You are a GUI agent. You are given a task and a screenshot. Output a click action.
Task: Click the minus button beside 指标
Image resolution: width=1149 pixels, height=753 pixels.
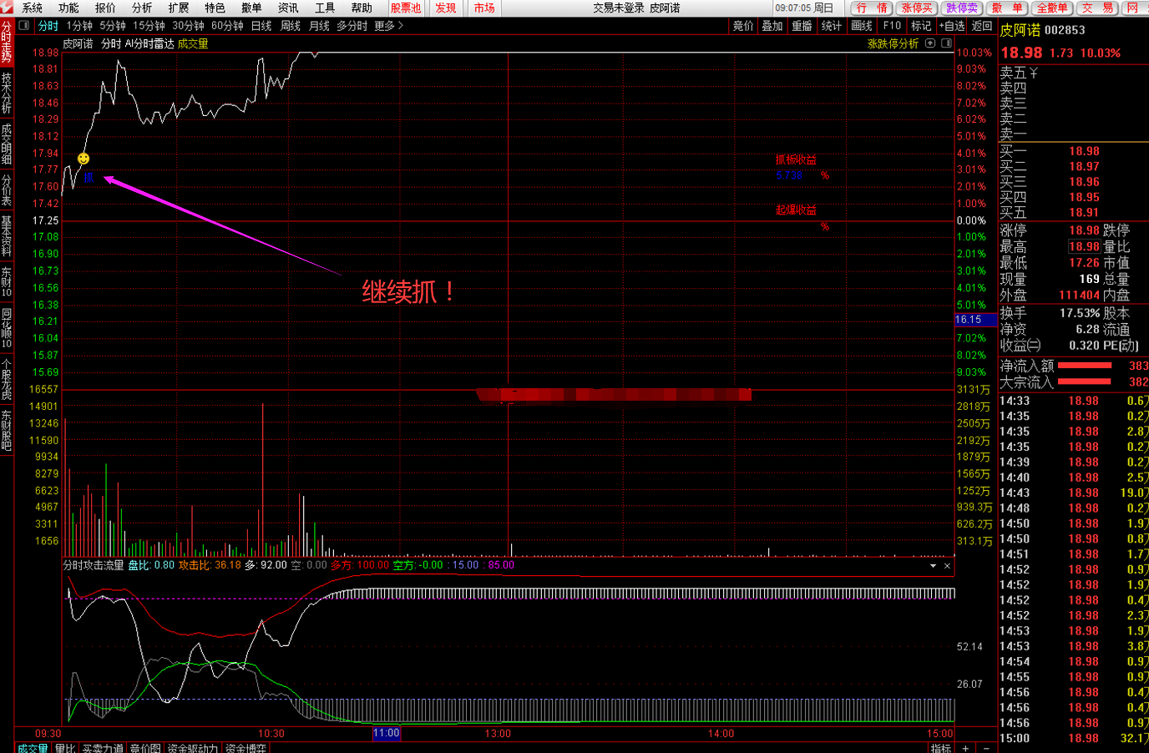[986, 747]
